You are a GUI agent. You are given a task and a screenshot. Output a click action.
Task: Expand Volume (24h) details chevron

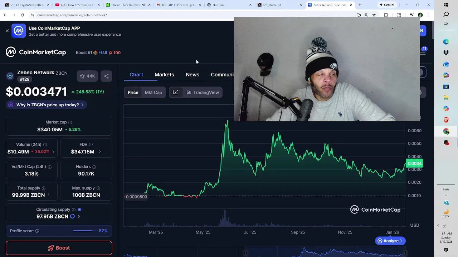[53, 152]
